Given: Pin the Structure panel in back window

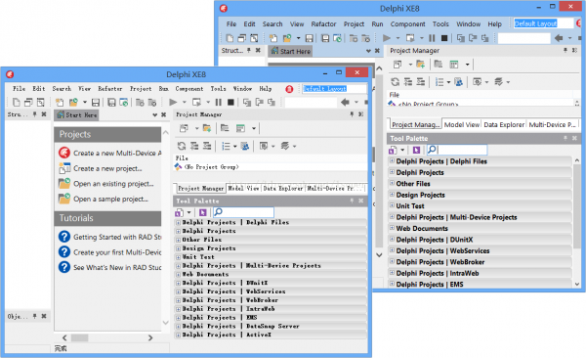Looking at the screenshot, I should pyautogui.click(x=248, y=50).
